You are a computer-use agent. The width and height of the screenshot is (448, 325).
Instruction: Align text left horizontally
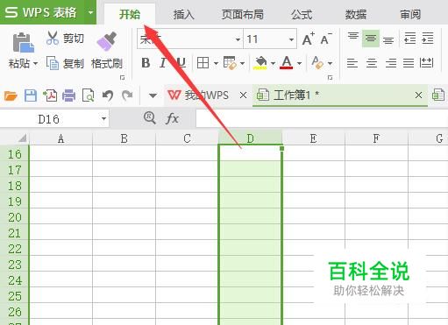coord(352,63)
